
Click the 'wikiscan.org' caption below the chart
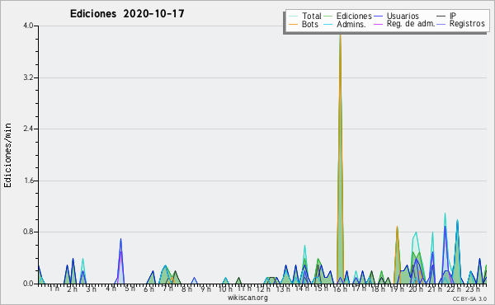pyautogui.click(x=247, y=298)
